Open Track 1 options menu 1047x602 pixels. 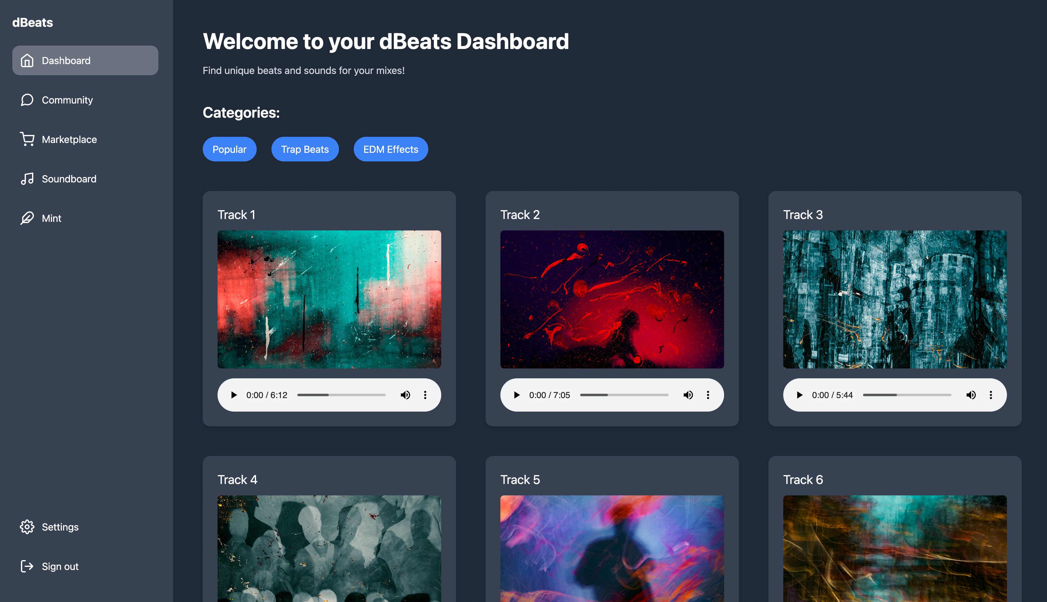click(x=424, y=394)
